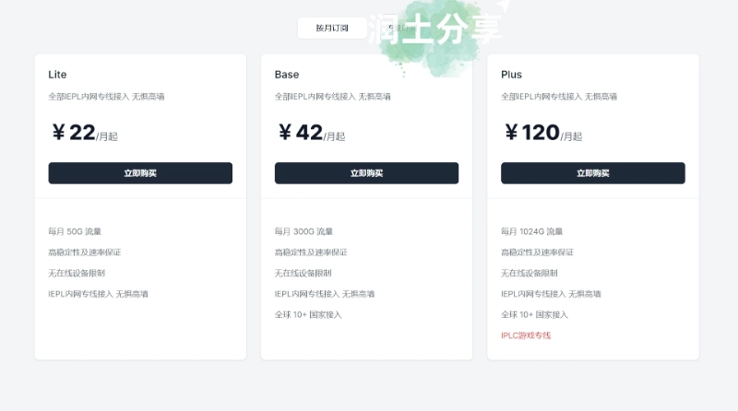
Task: Click 每月 1024G 流量 in Plus features
Action: tap(532, 231)
